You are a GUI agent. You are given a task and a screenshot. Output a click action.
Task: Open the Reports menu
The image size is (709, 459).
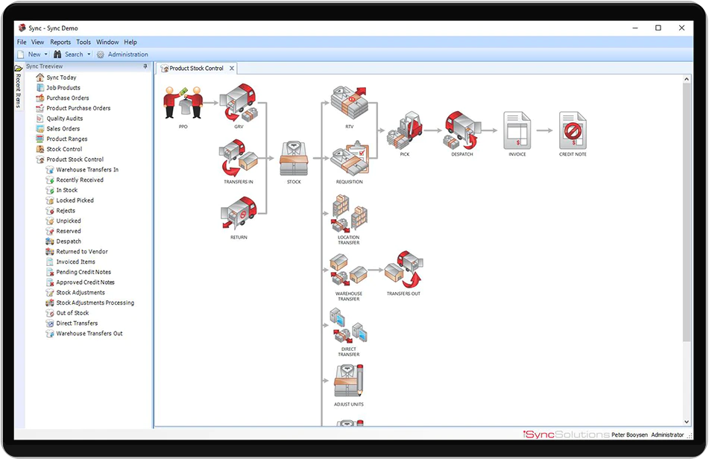coord(60,42)
